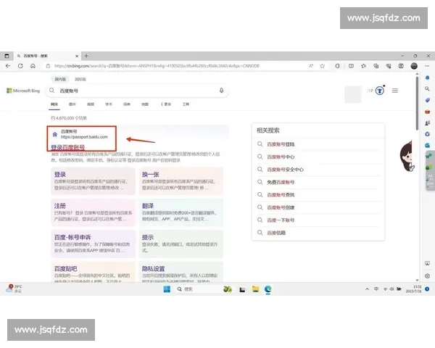Viewport: 435px width, 348px height.
Task: Open sidebar tools briefcase icon
Action: [427, 112]
